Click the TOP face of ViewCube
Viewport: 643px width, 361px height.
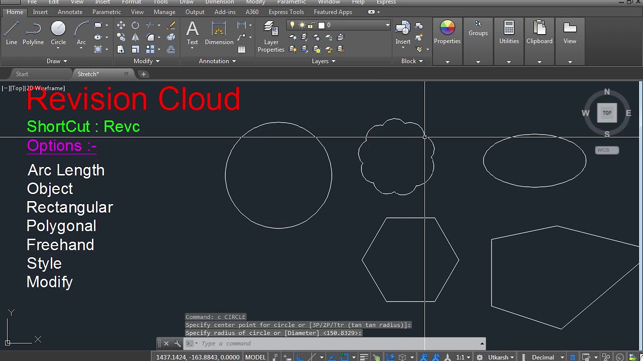(607, 113)
